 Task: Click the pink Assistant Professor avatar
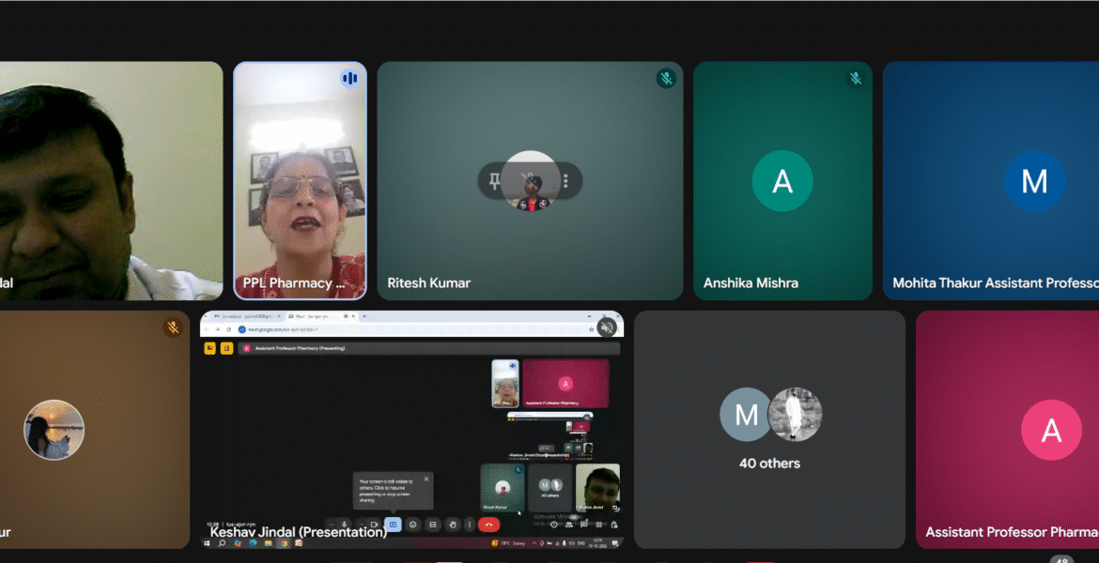[x=1050, y=431]
